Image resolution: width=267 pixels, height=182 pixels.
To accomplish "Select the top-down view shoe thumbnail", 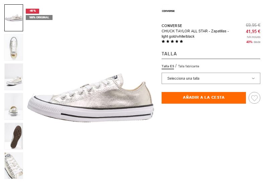I will [14, 47].
